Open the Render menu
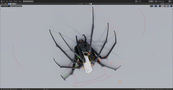The width and height of the screenshot is (173, 90). click(x=11, y=1)
